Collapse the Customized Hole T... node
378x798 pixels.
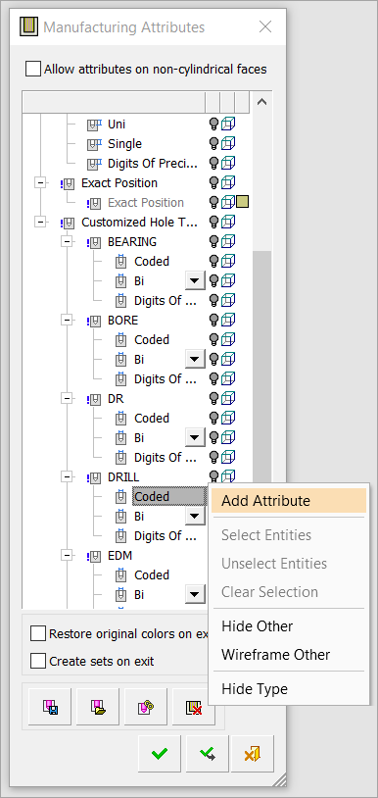click(x=40, y=222)
